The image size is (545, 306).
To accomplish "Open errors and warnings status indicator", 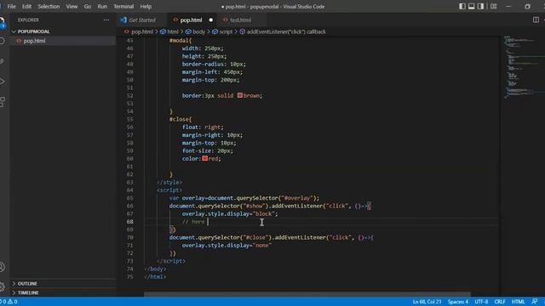I will point(9,302).
